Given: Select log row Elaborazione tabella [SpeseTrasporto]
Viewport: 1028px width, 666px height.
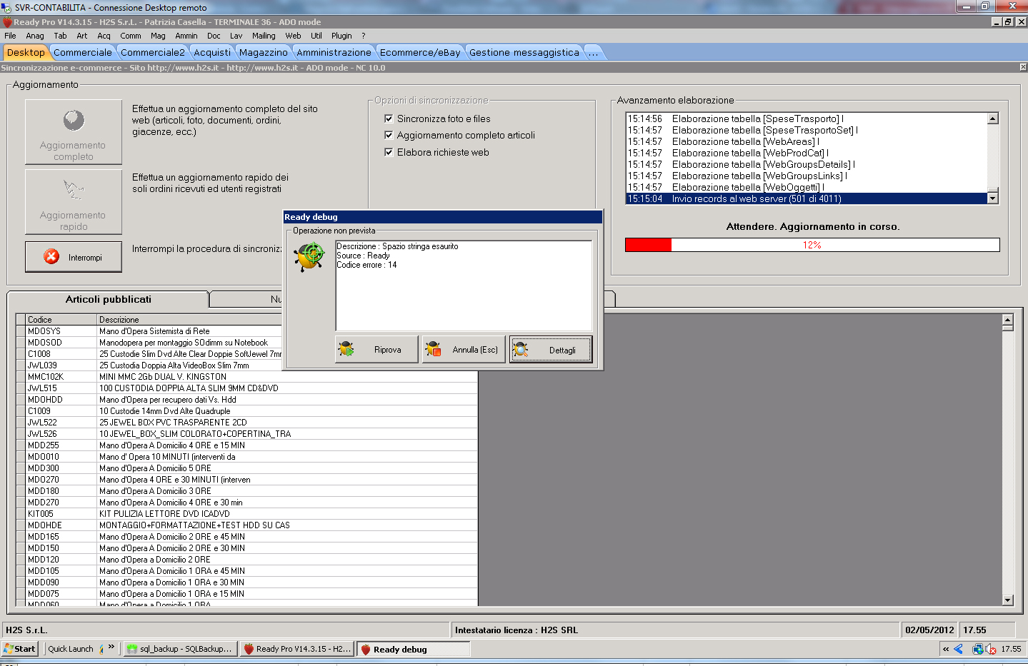Looking at the screenshot, I should (807, 118).
